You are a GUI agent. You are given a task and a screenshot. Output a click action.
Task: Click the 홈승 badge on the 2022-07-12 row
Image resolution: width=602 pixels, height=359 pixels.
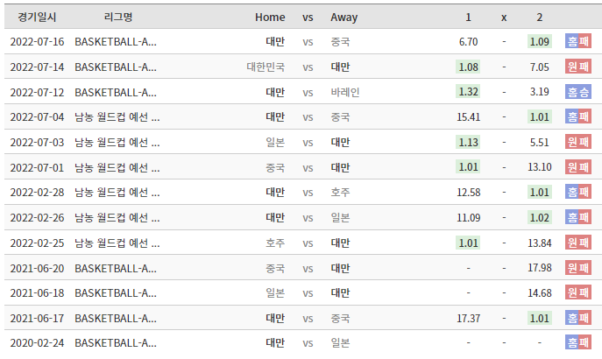click(x=577, y=91)
